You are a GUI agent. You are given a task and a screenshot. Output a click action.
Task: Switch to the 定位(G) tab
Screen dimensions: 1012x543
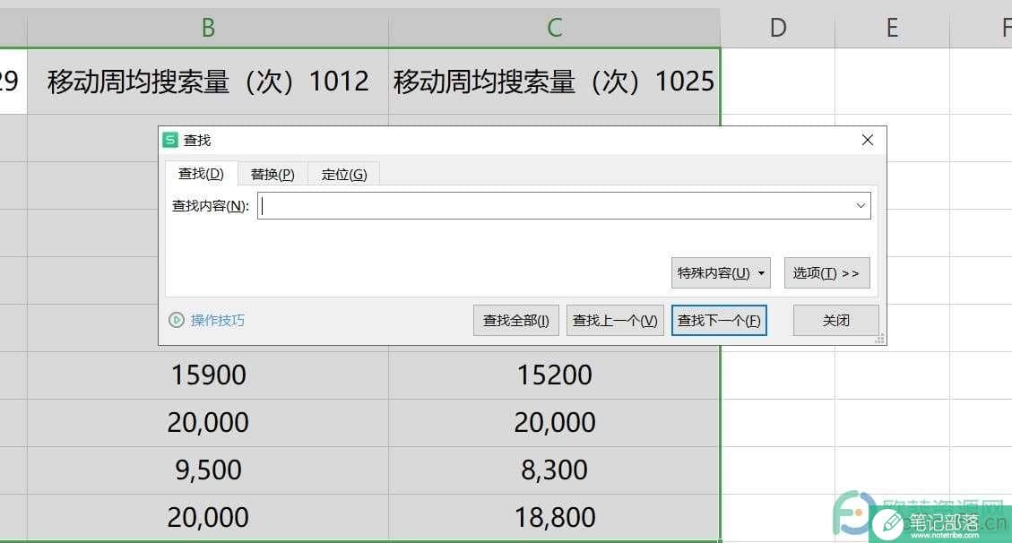(x=344, y=174)
